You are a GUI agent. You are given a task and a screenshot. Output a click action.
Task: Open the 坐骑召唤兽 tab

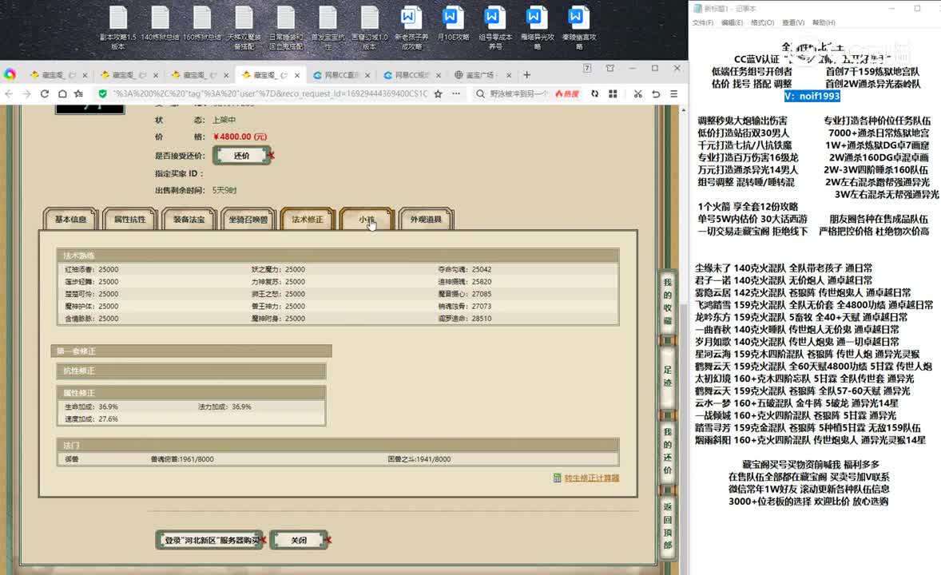(248, 219)
